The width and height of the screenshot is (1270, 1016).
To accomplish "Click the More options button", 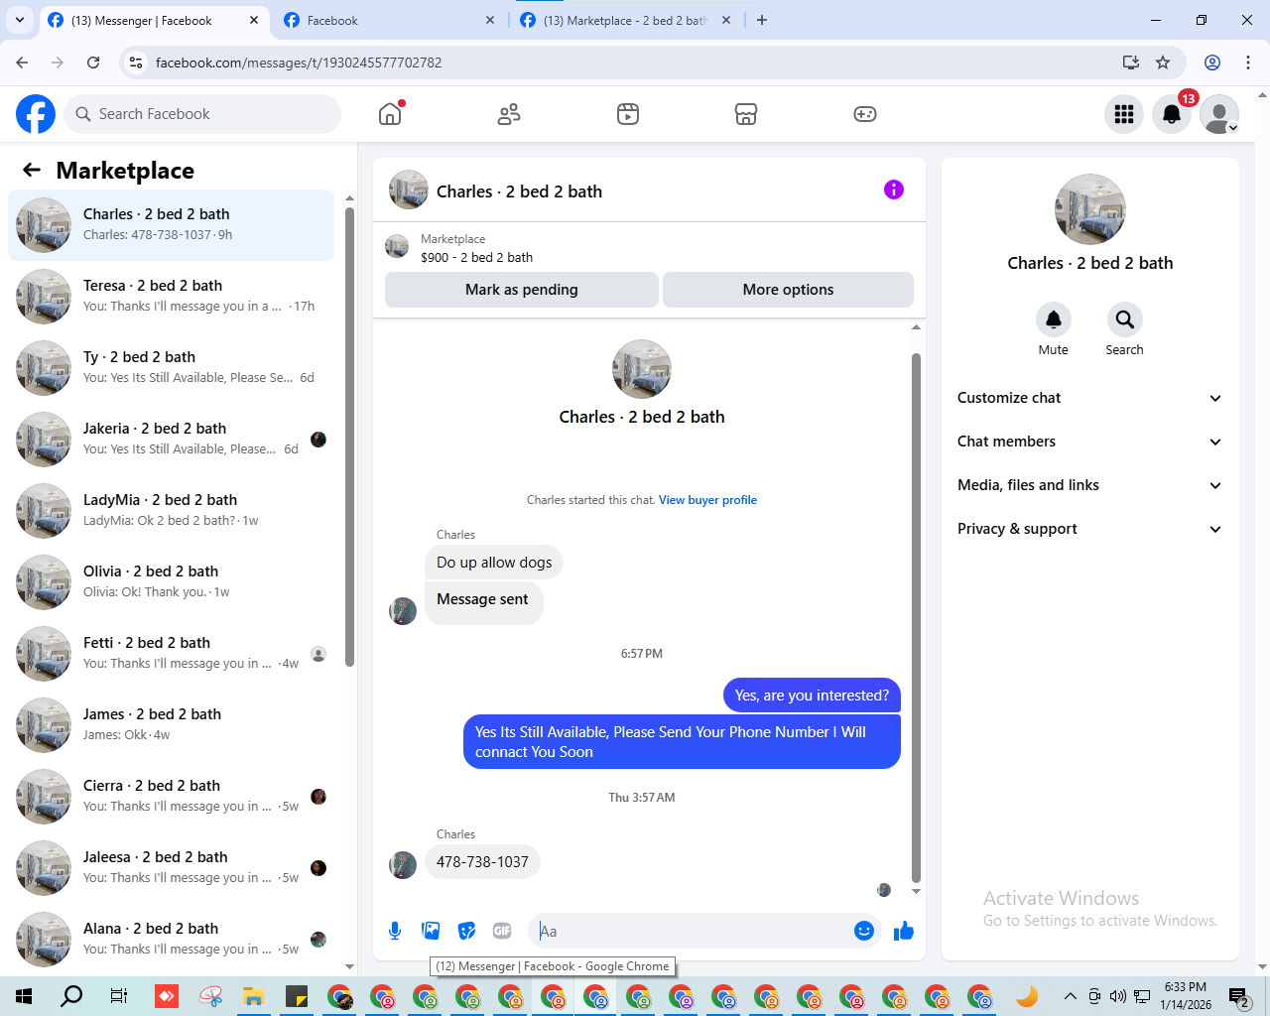I will tap(788, 290).
